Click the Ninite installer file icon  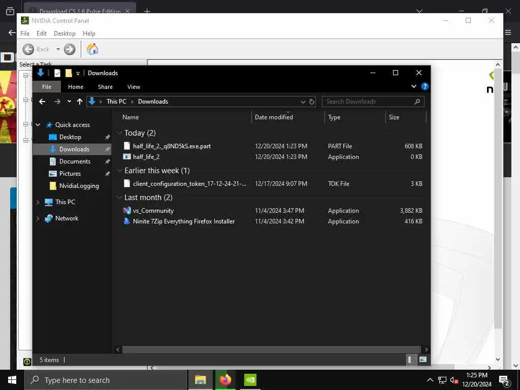126,221
